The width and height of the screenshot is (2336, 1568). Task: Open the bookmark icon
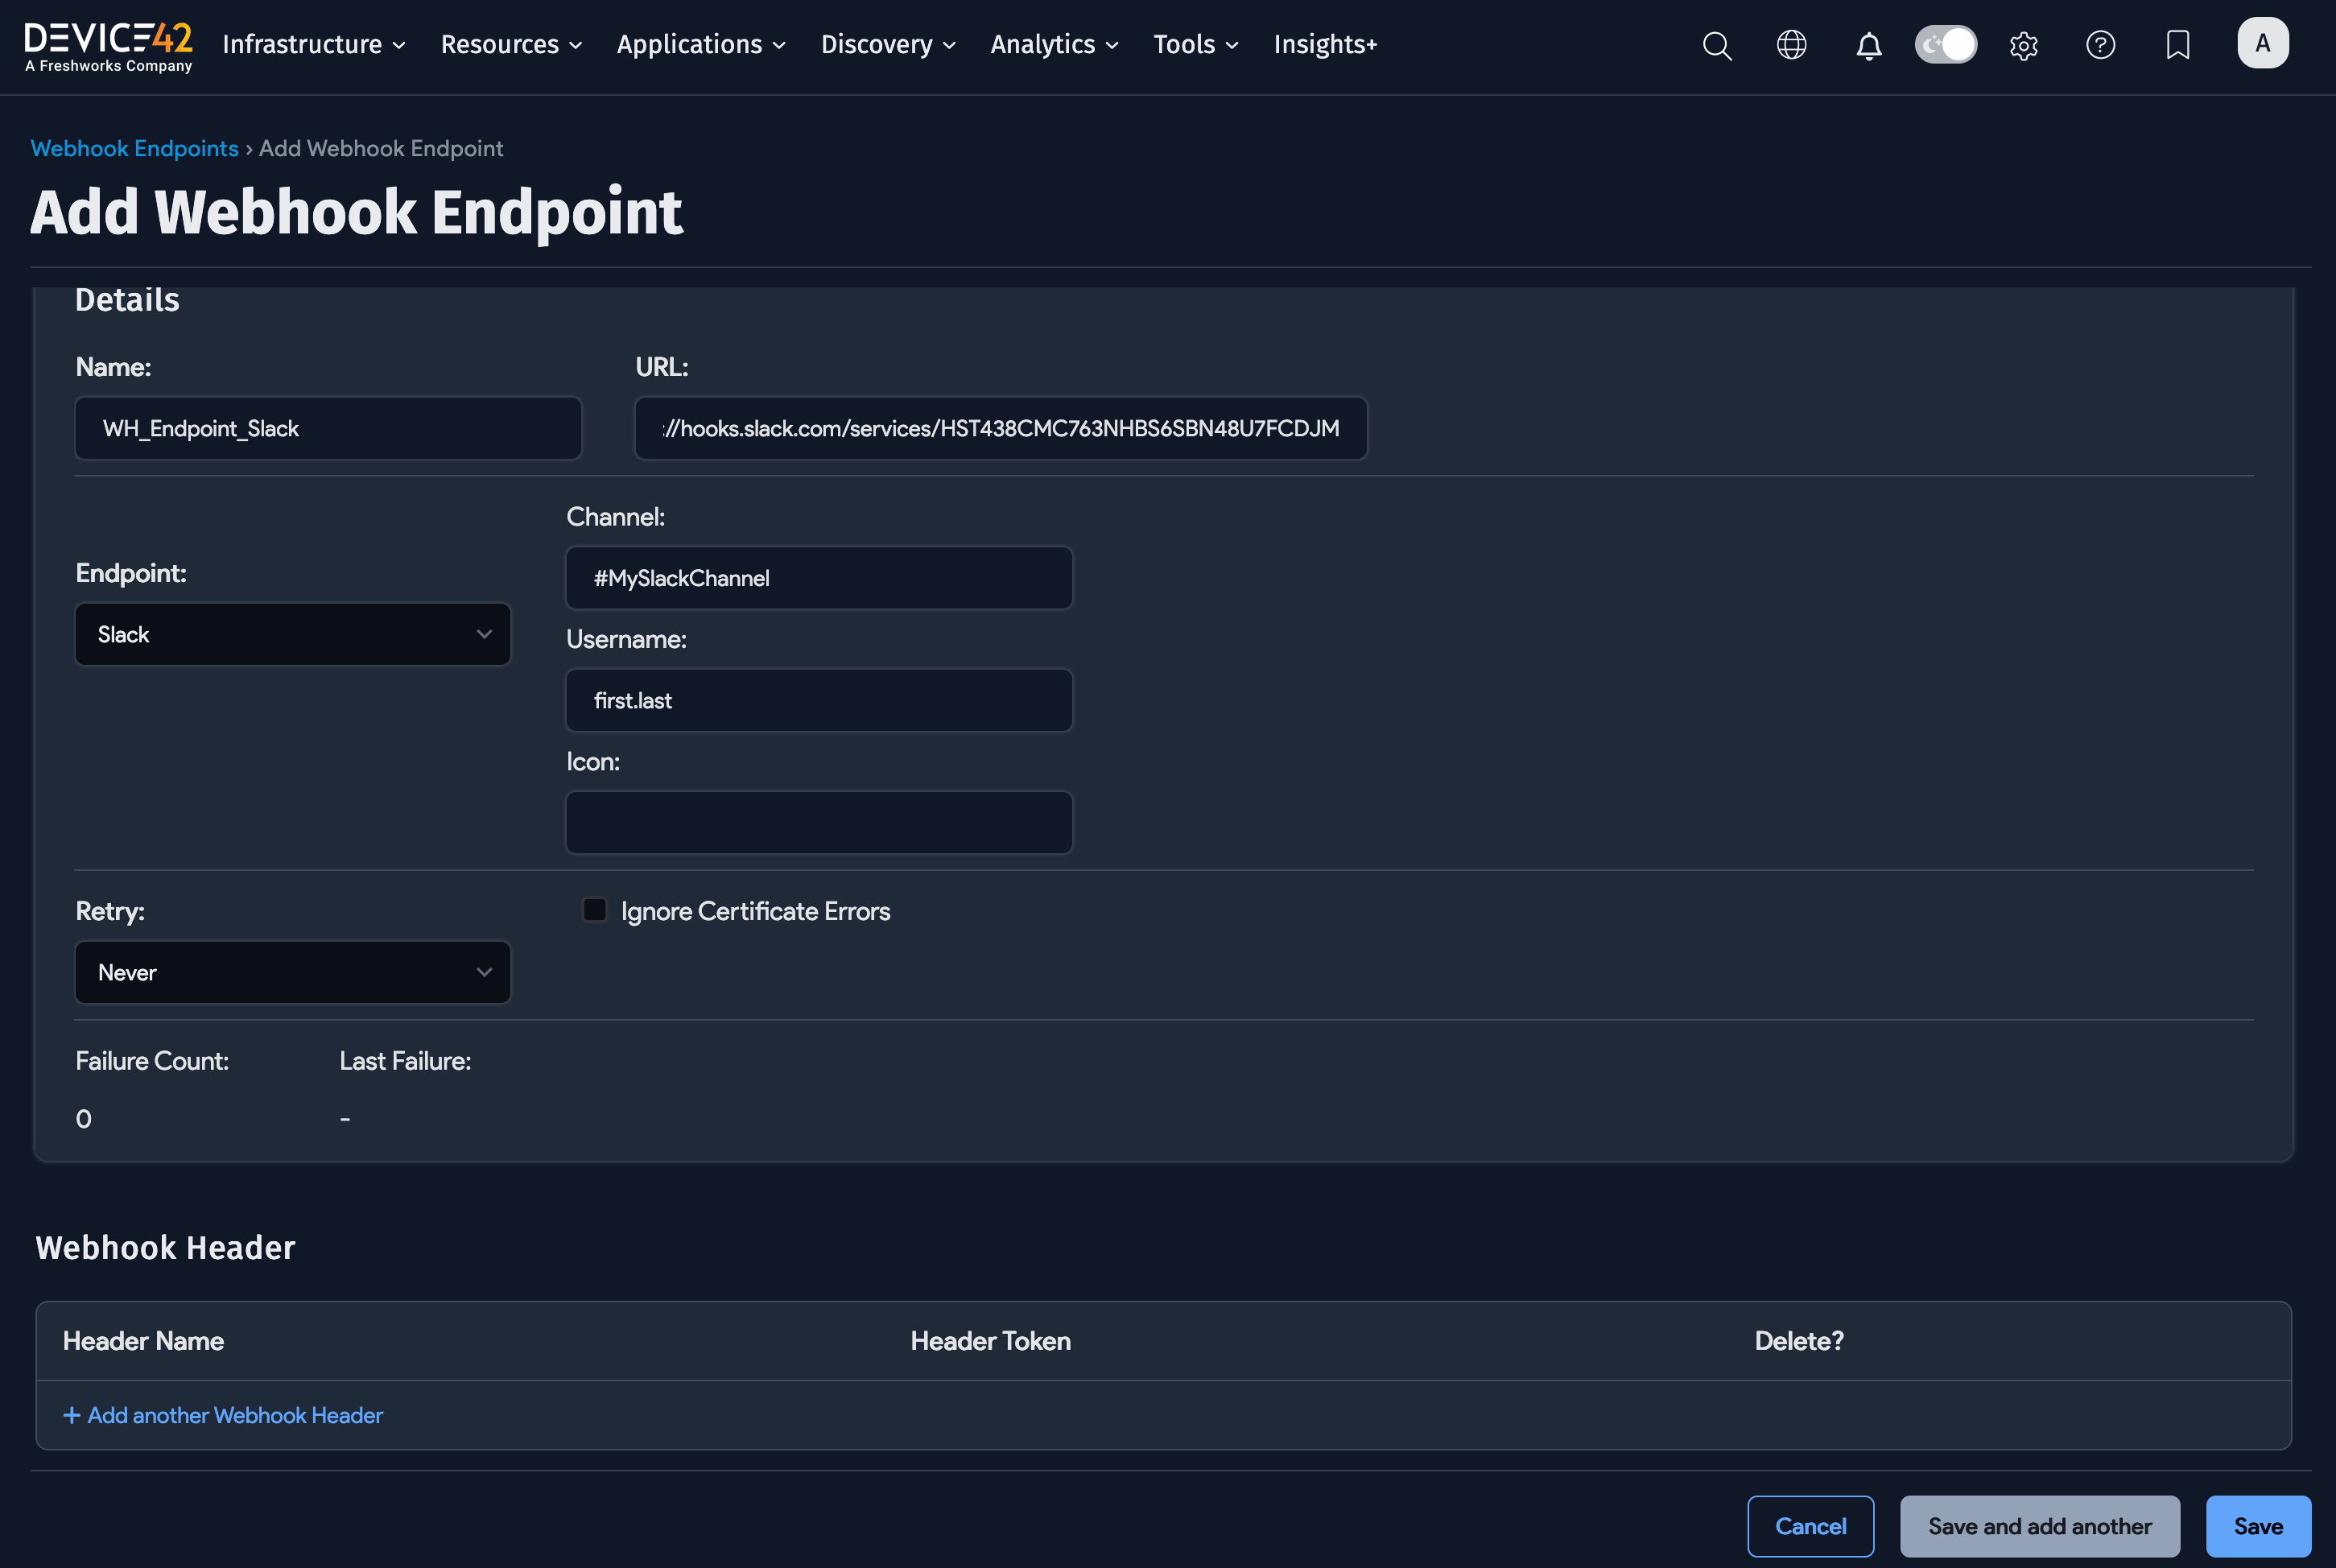(2177, 45)
